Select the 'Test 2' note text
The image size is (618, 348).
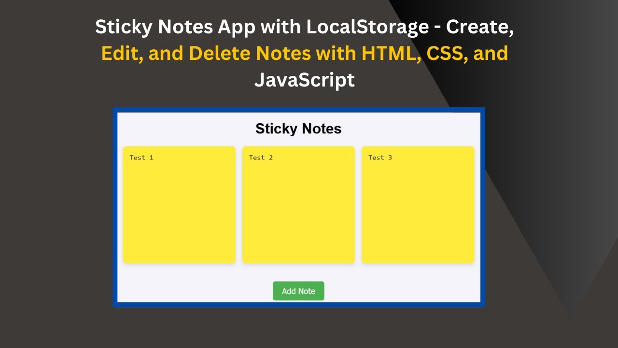click(261, 158)
